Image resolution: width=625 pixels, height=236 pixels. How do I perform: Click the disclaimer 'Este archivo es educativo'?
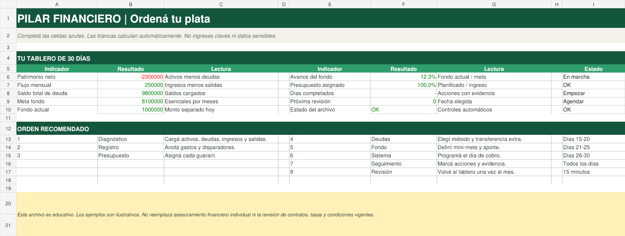(320, 214)
